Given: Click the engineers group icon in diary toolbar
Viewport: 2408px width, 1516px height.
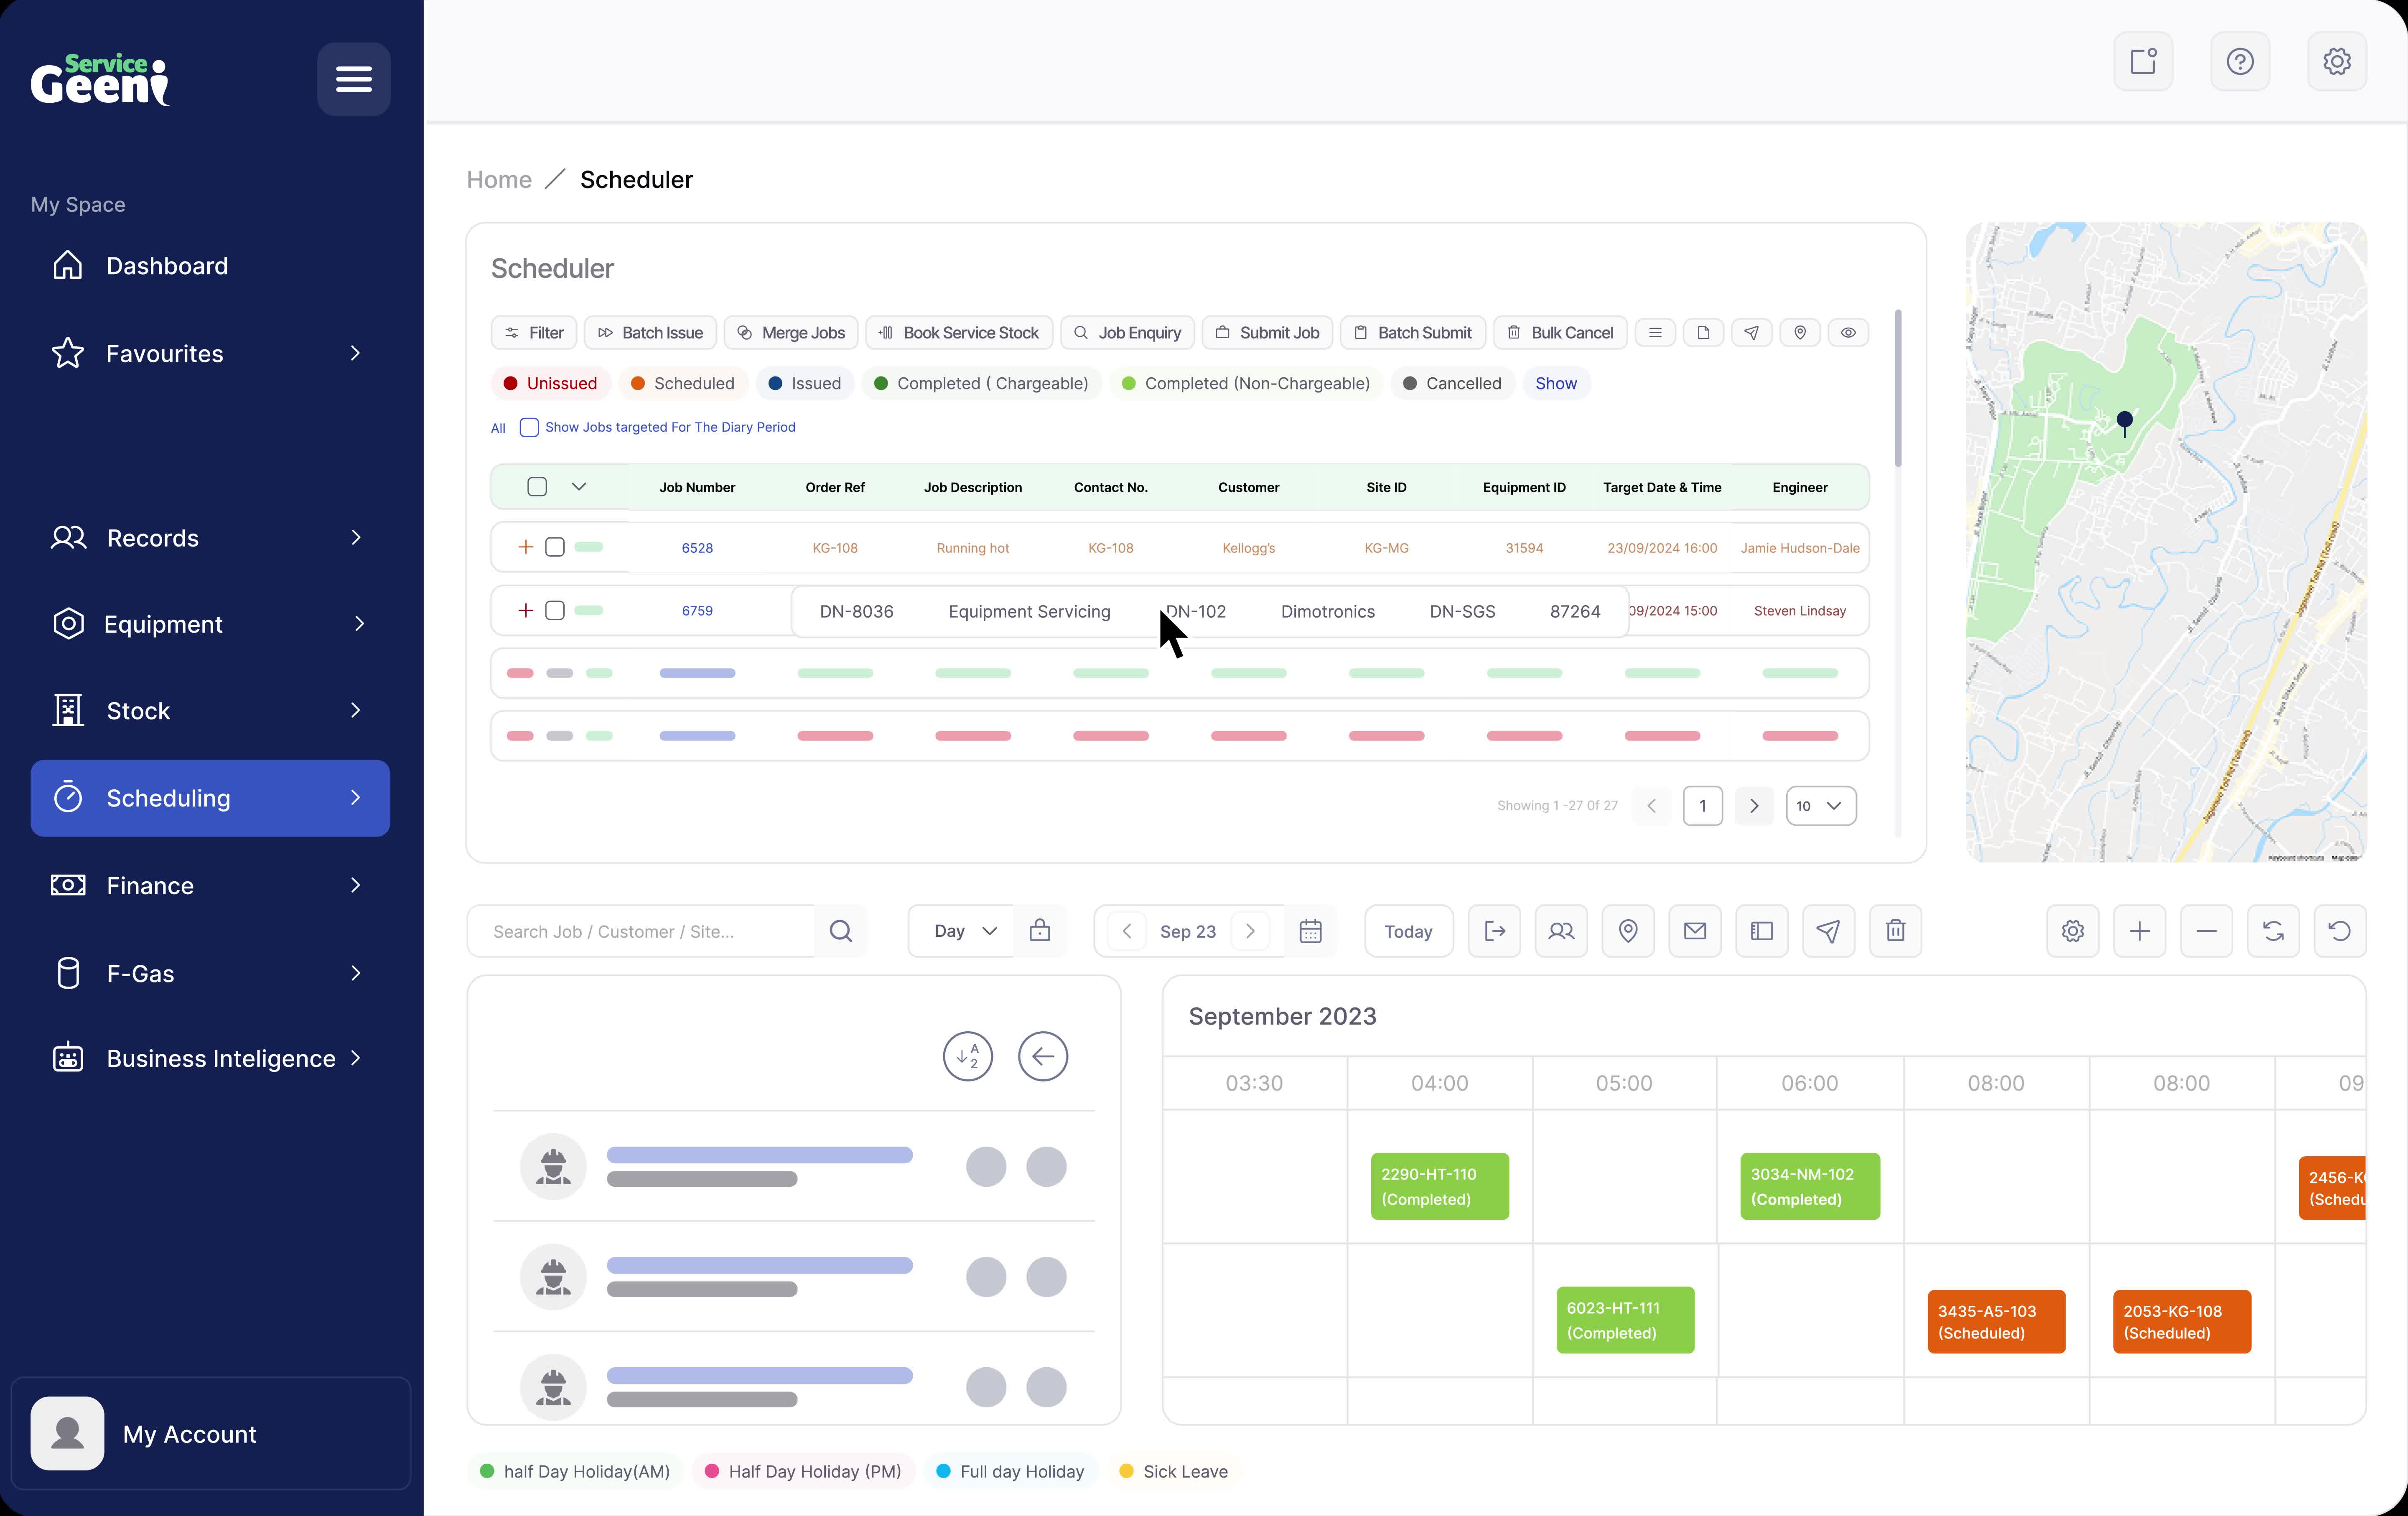Looking at the screenshot, I should click(1561, 931).
